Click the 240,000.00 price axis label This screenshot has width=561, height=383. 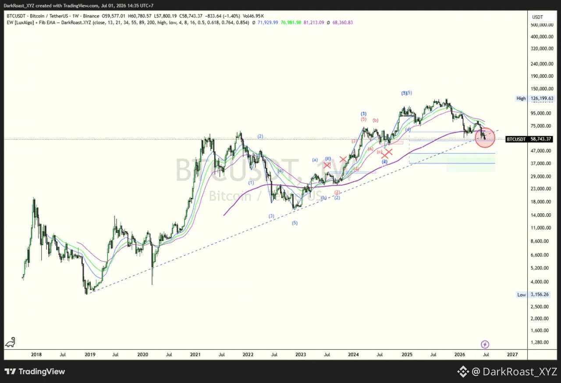coord(541,64)
